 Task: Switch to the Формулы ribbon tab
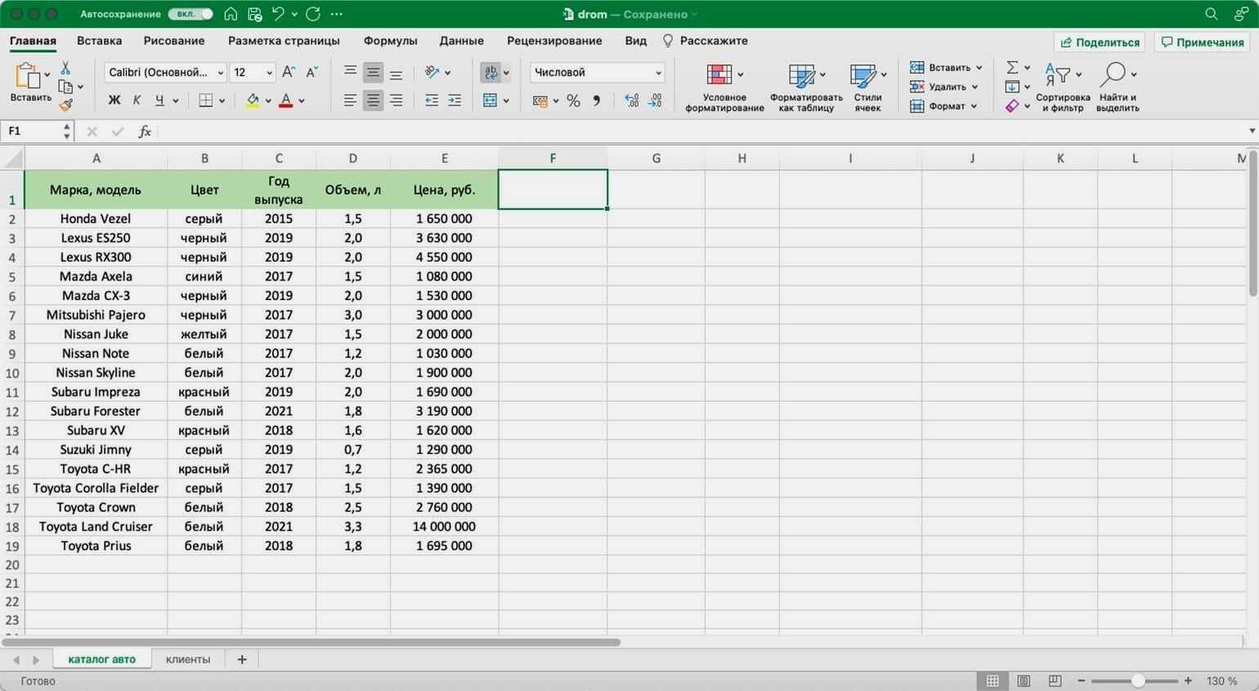390,41
